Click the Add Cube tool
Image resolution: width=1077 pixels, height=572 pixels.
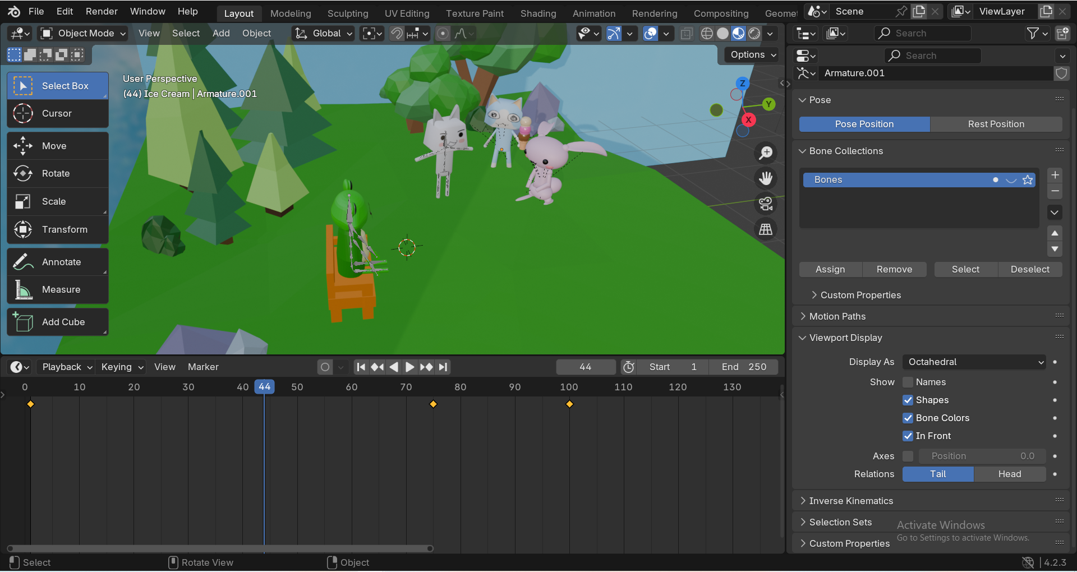pos(57,322)
